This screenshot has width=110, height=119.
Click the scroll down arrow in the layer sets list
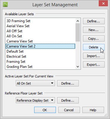(x=78, y=66)
